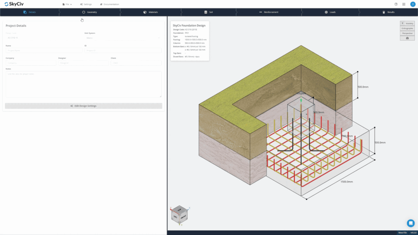Open the apps grid icon
The image size is (418, 235).
pyautogui.click(x=404, y=4)
